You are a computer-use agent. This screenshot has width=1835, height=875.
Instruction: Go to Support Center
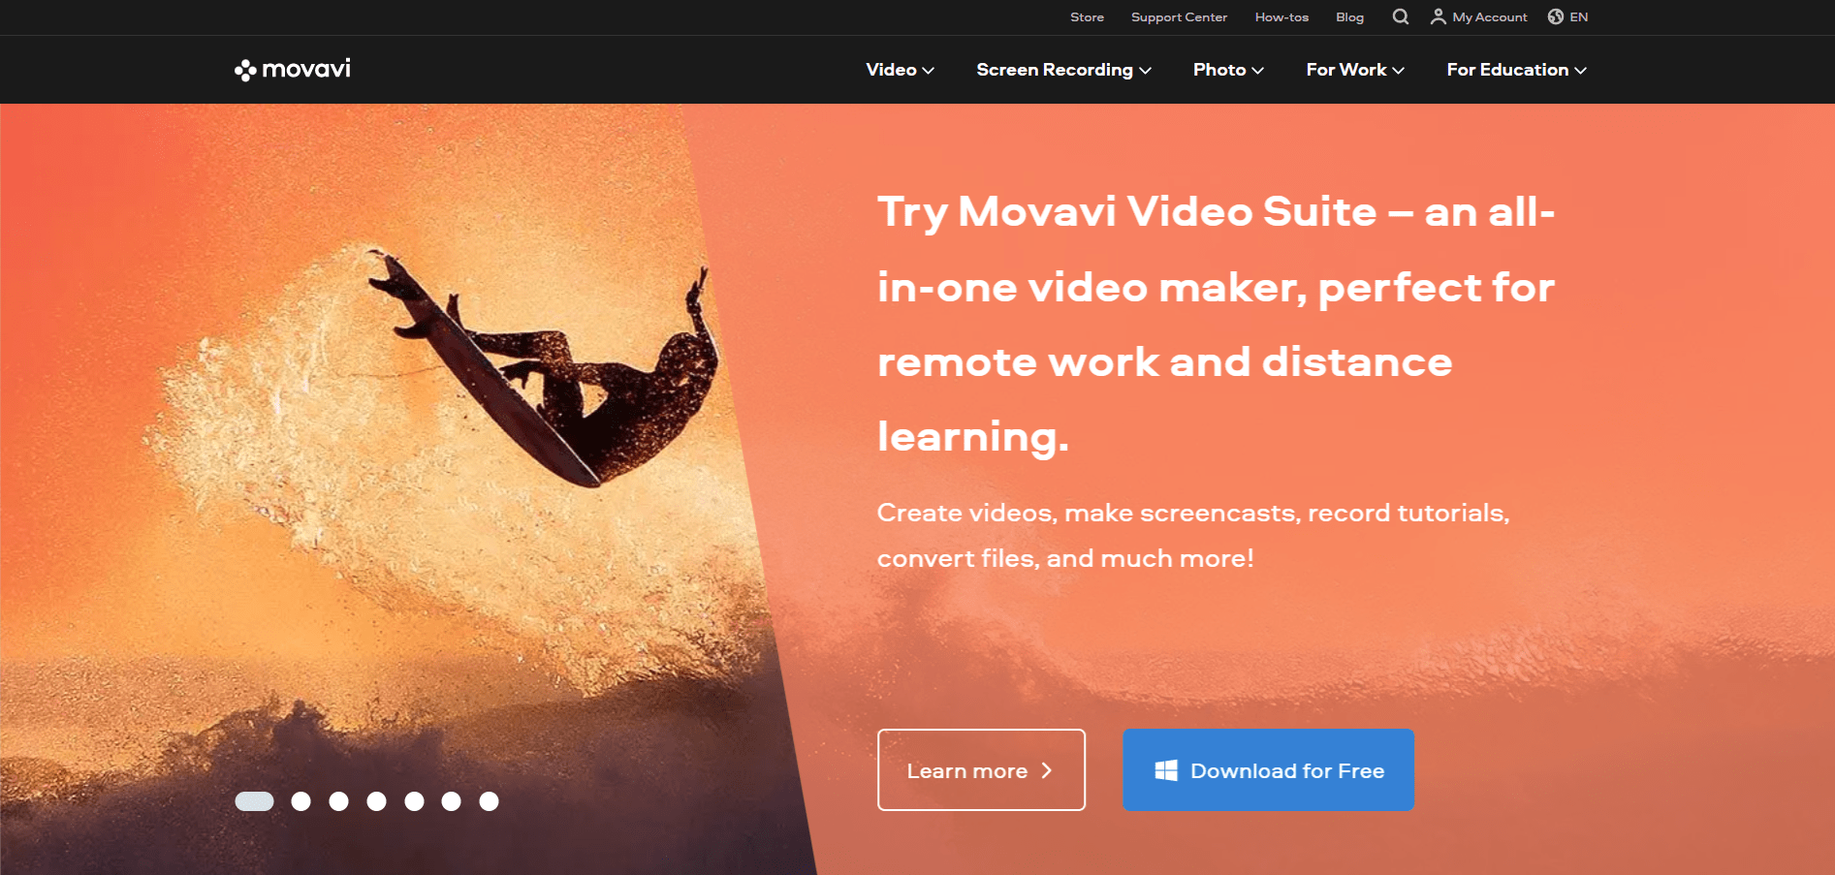point(1179,16)
